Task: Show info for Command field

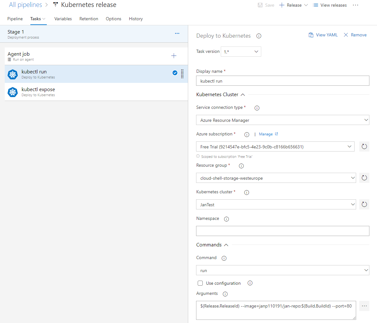Action: pos(224,258)
